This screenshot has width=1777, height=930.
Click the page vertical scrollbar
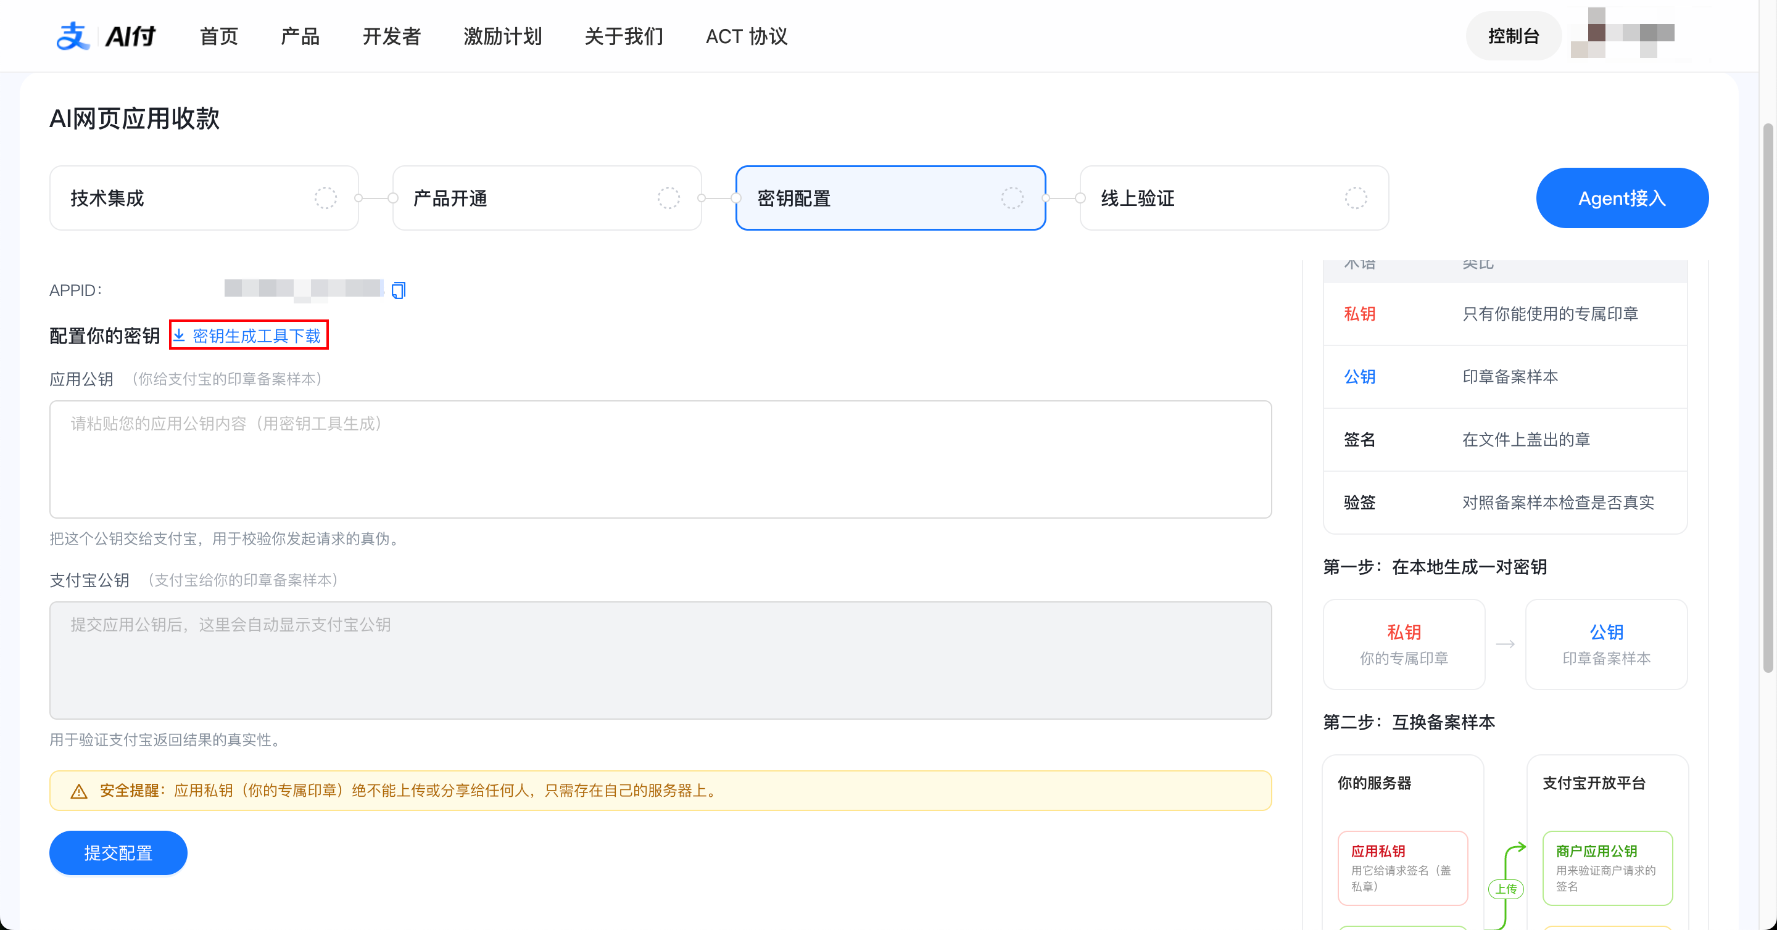(x=1767, y=398)
